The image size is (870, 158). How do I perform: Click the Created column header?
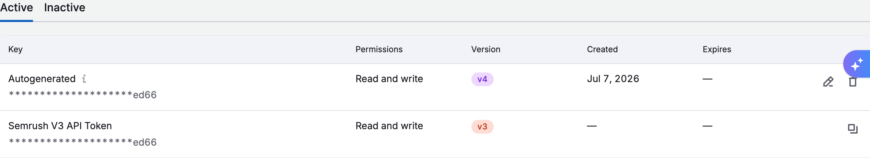603,49
